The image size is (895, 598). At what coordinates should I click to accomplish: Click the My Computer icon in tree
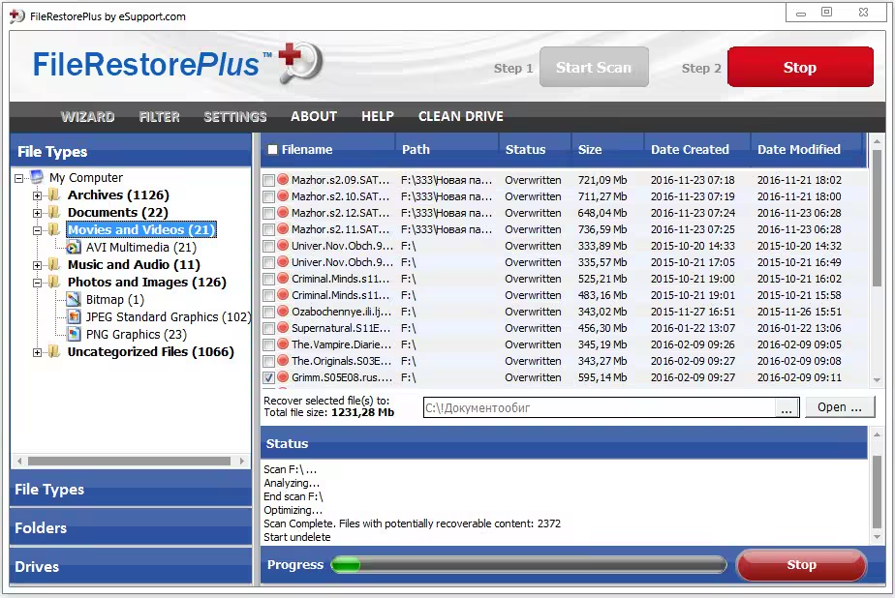pos(37,177)
